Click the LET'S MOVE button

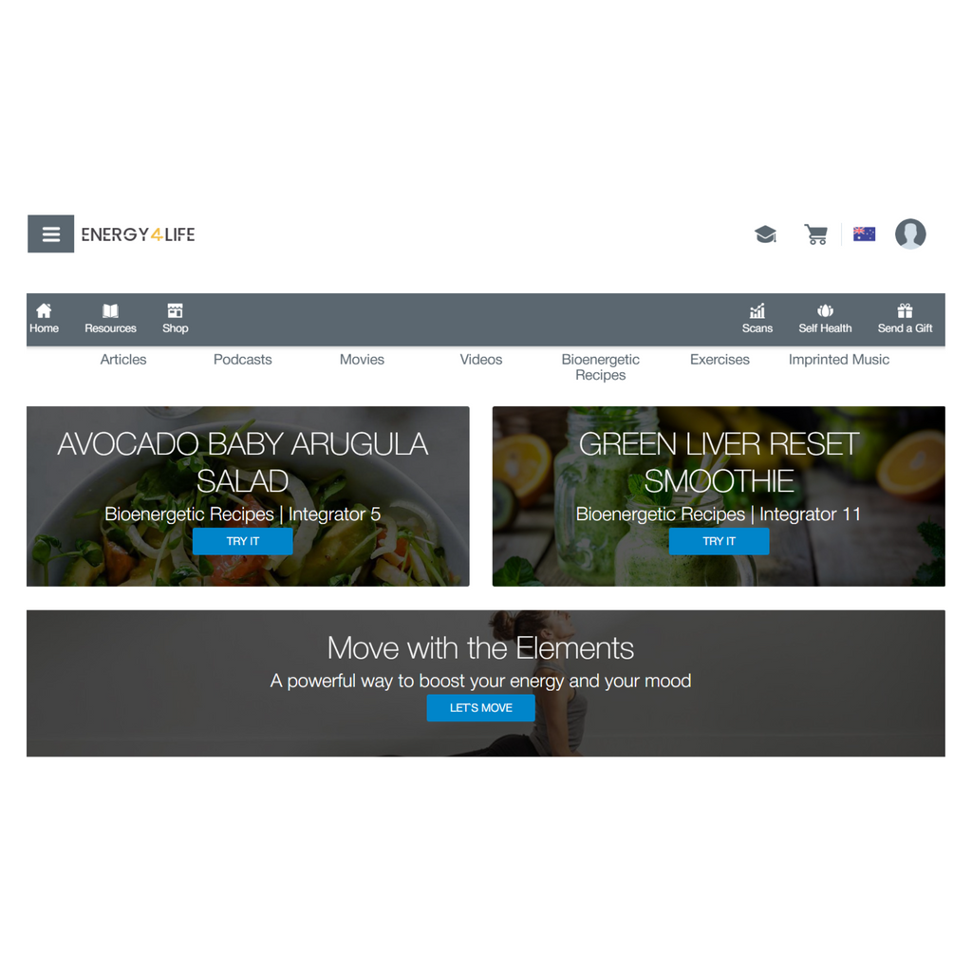pos(480,708)
